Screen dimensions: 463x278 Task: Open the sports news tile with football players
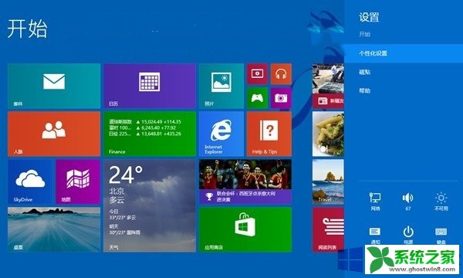point(245,181)
